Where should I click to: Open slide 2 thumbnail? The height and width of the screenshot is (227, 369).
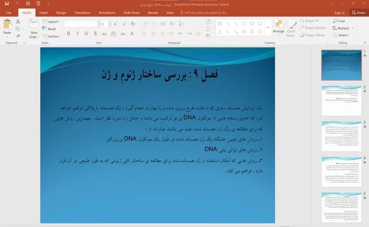341,100
